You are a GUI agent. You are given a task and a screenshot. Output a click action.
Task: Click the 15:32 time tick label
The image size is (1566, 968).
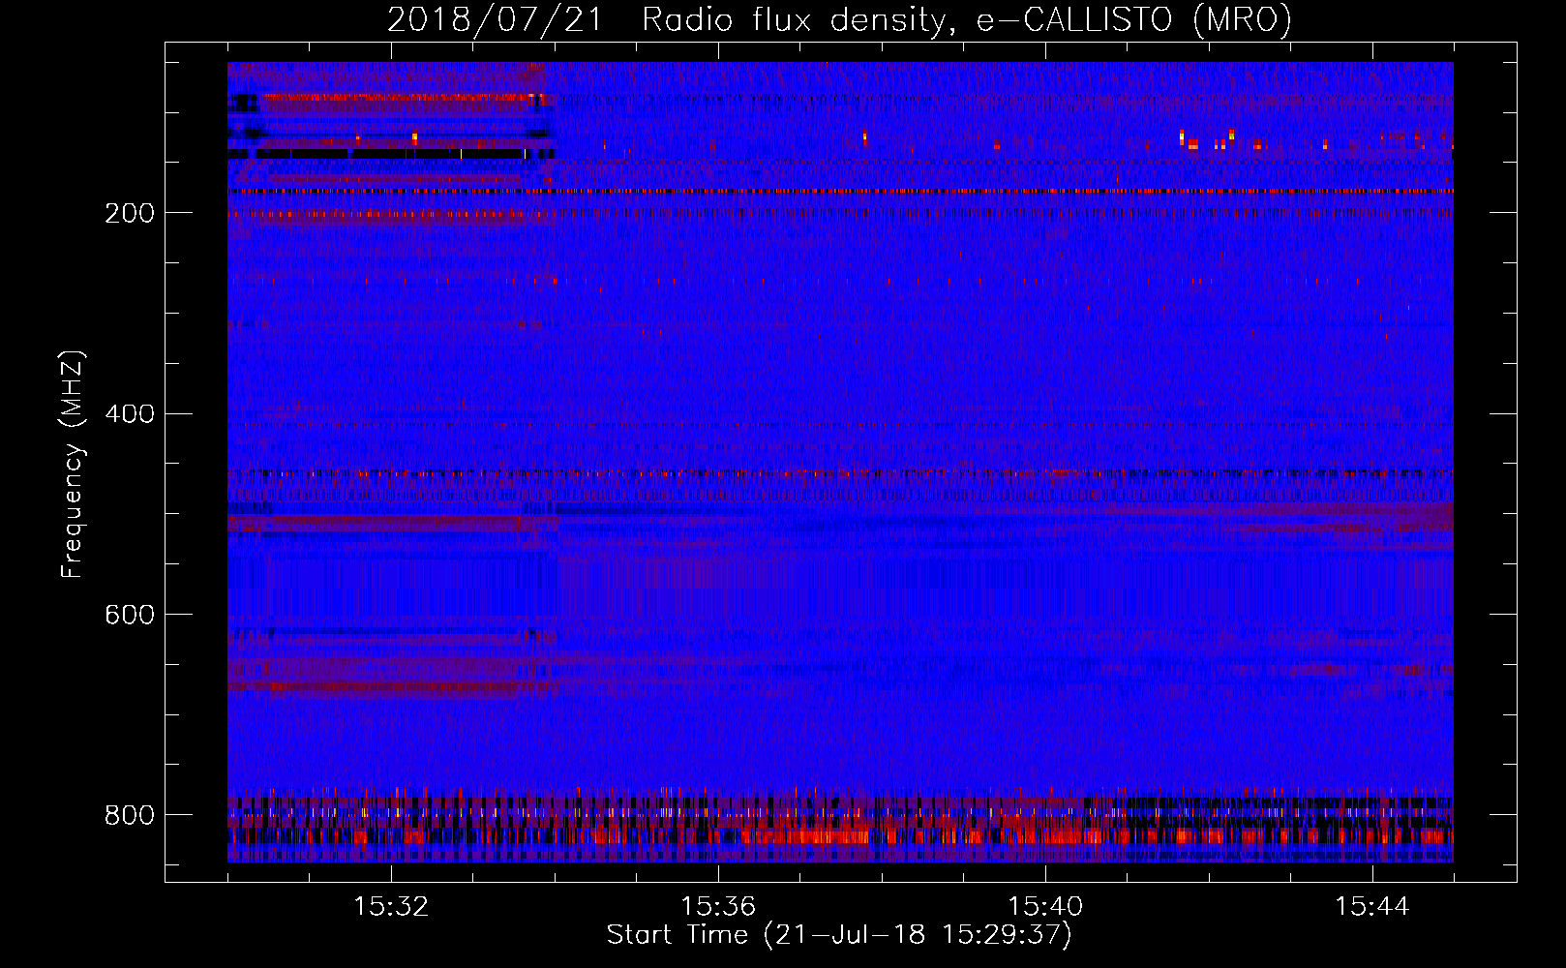pyautogui.click(x=391, y=907)
